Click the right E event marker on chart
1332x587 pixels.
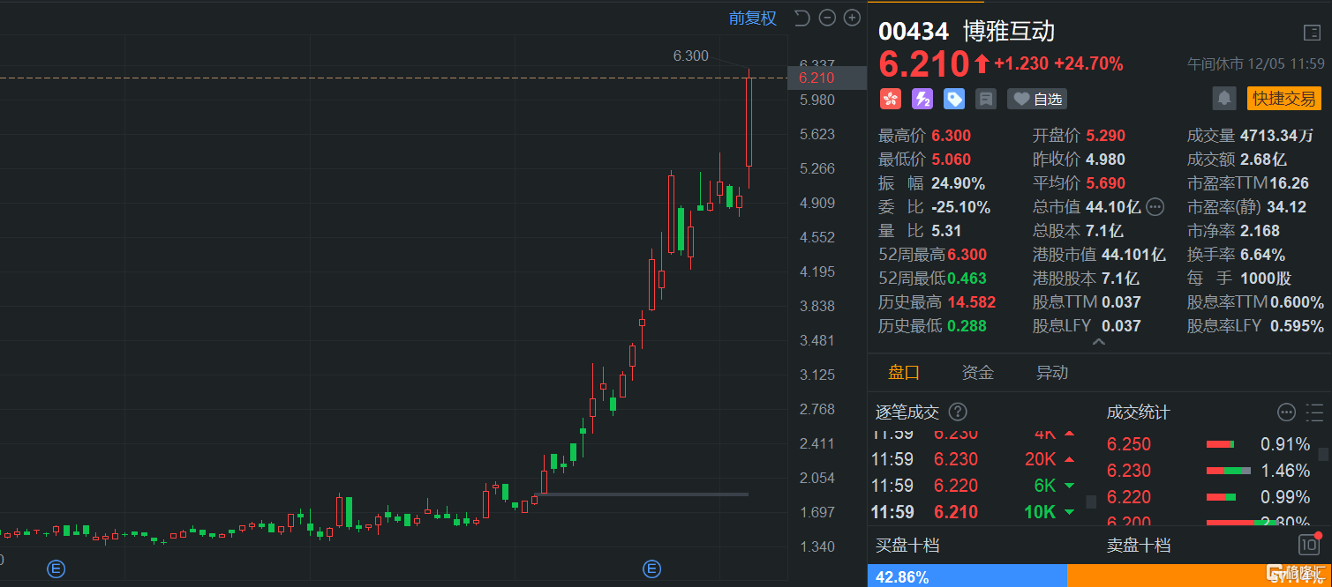pos(651,569)
